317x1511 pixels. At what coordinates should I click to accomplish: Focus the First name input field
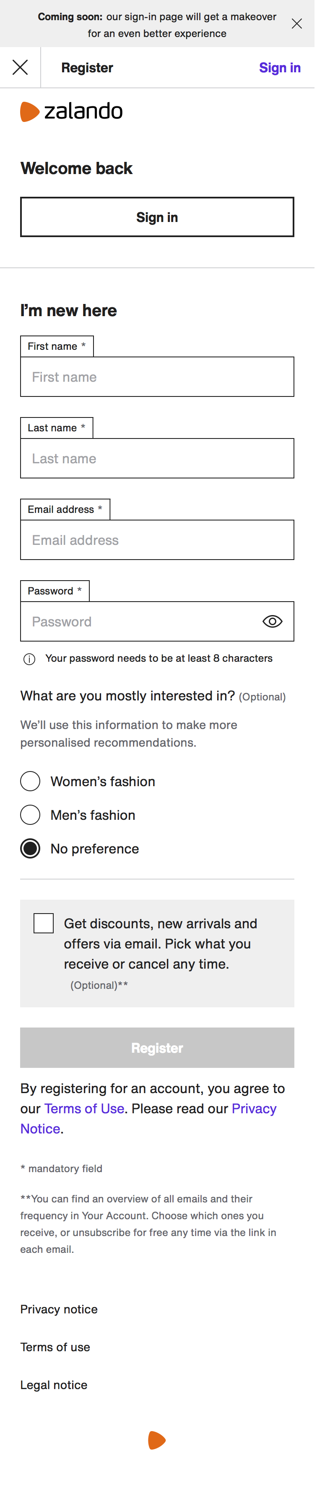click(x=157, y=377)
